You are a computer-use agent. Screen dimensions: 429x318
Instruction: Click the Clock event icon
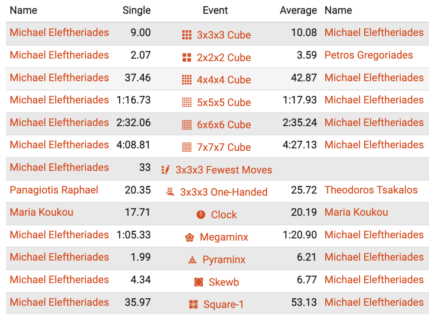point(201,215)
